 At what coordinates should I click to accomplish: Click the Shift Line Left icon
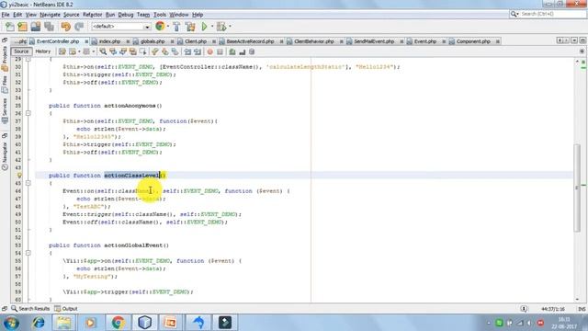pos(187,51)
